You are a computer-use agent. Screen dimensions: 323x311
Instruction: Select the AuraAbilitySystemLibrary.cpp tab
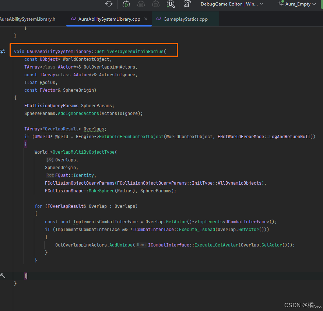click(109, 19)
